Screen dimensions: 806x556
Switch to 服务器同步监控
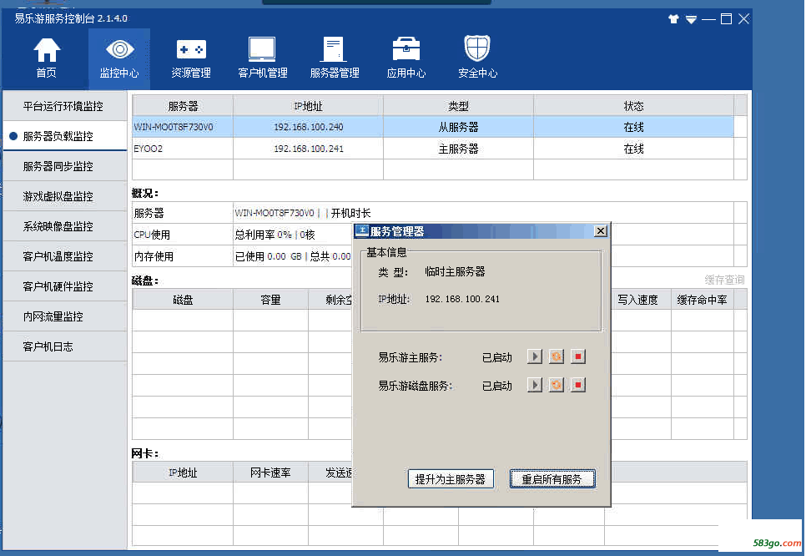pos(65,166)
